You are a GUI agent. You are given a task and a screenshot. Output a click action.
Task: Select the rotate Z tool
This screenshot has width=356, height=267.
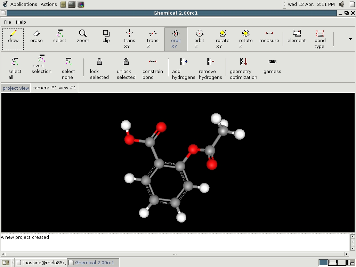(246, 39)
